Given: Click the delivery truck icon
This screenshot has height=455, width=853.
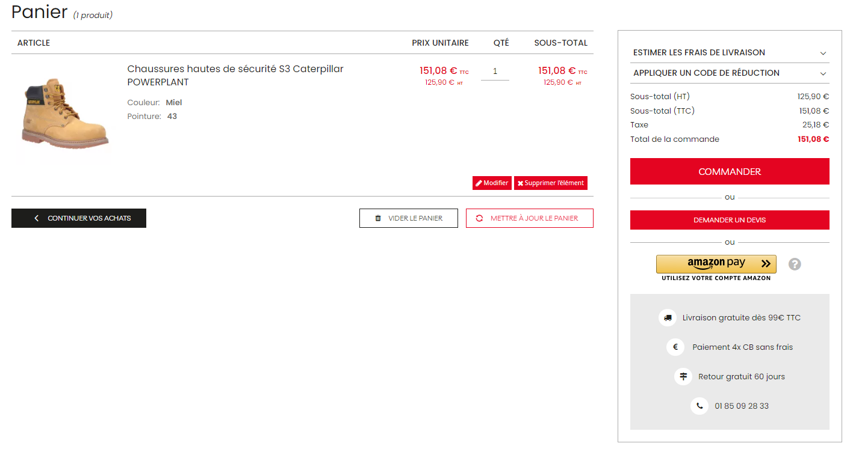Looking at the screenshot, I should point(667,317).
